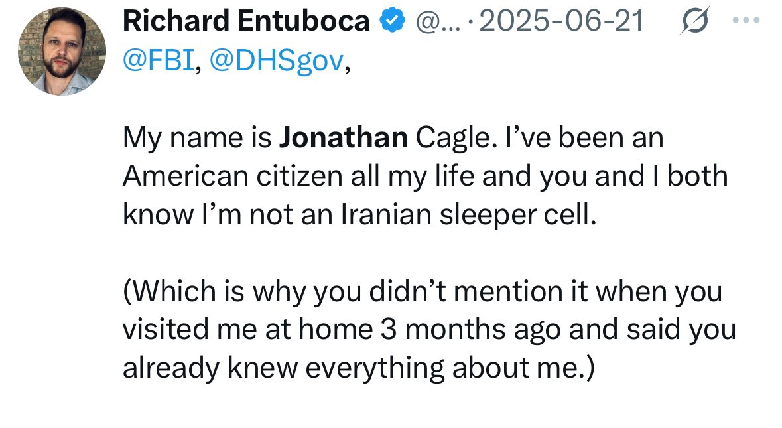Click the words "My name is"
The image size is (782, 428).
(x=196, y=139)
